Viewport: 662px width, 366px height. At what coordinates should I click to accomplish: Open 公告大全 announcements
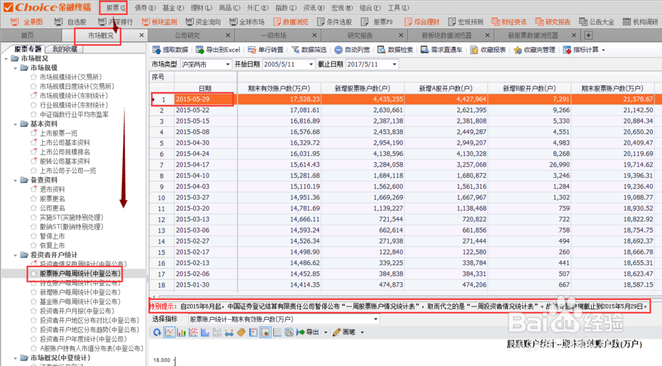pyautogui.click(x=596, y=22)
